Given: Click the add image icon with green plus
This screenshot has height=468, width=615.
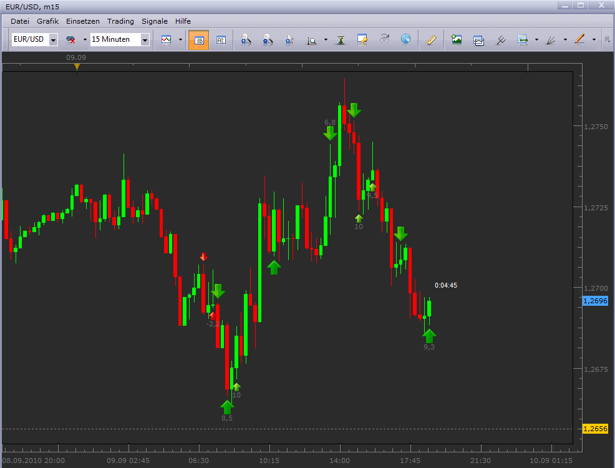Looking at the screenshot, I should [457, 40].
